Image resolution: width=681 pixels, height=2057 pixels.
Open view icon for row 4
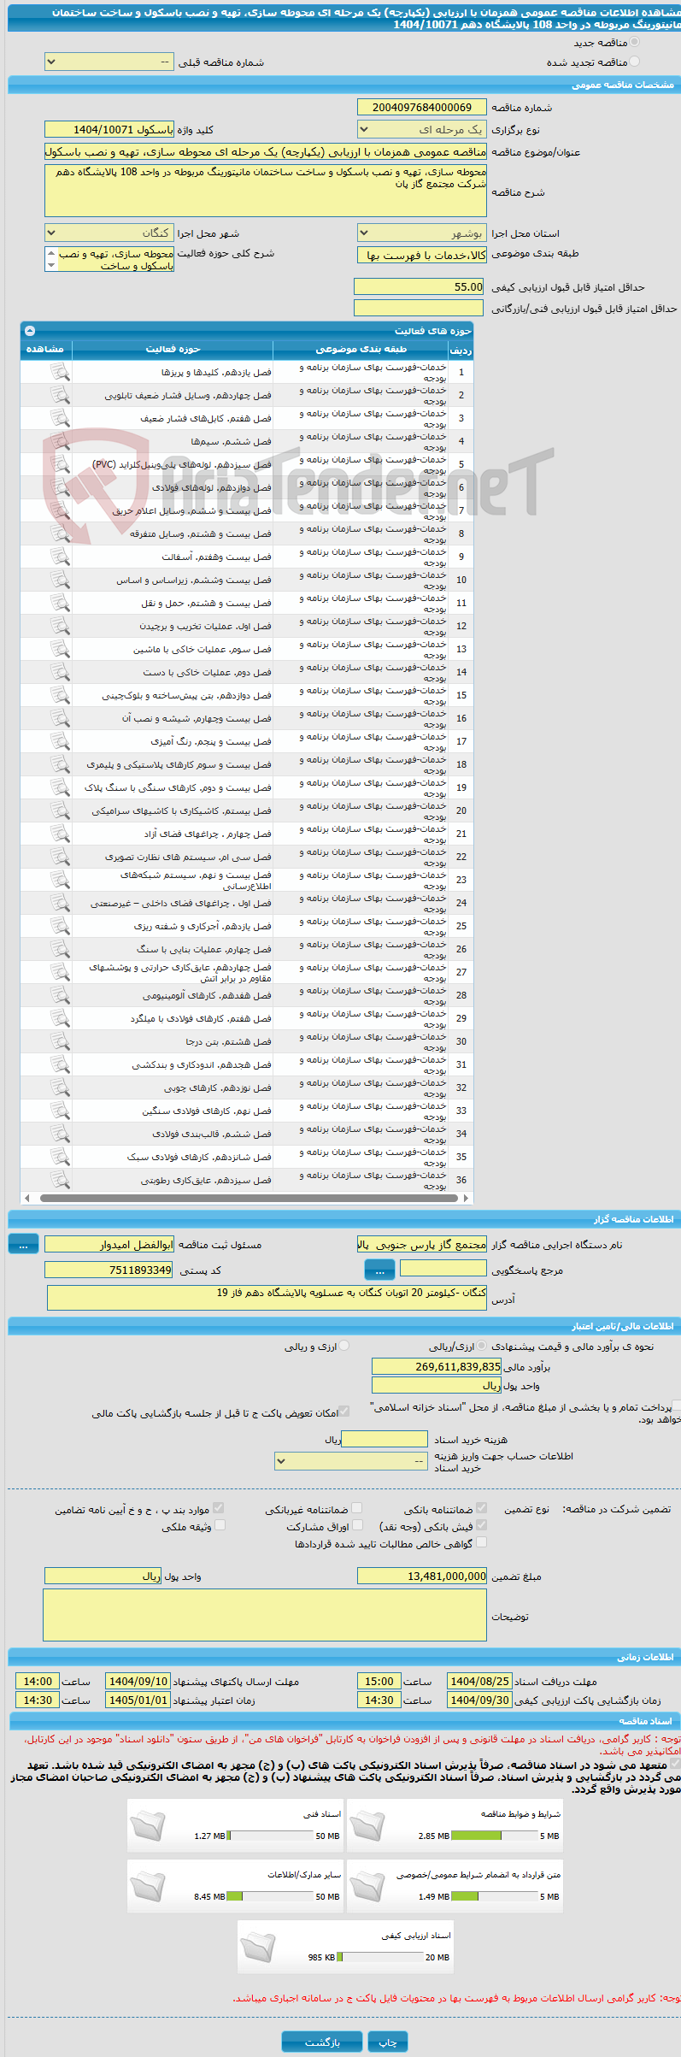59,441
